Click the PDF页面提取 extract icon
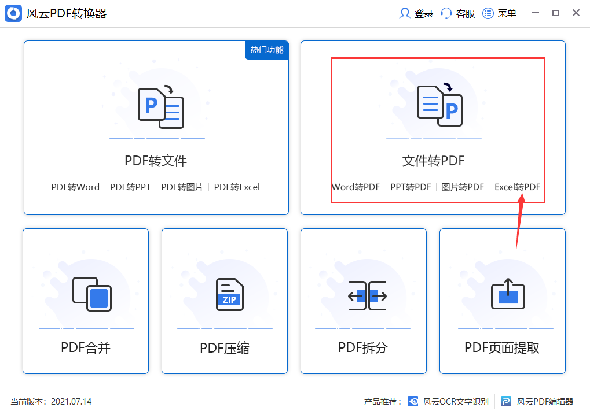The width and height of the screenshot is (590, 411). pyautogui.click(x=508, y=294)
